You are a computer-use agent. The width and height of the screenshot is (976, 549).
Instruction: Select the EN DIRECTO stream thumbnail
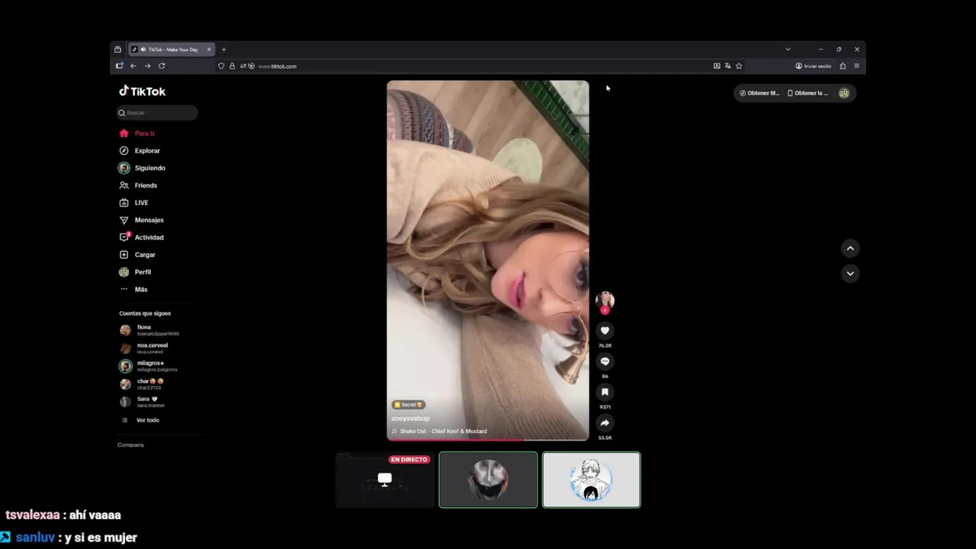tap(384, 480)
